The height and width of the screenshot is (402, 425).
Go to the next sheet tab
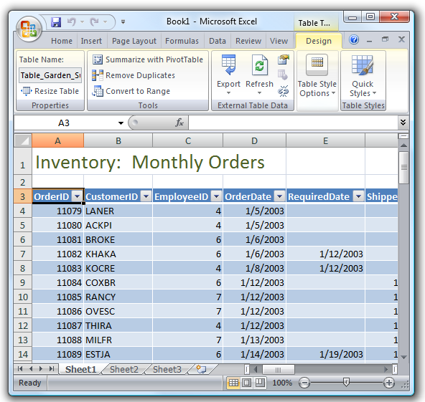click(41, 369)
